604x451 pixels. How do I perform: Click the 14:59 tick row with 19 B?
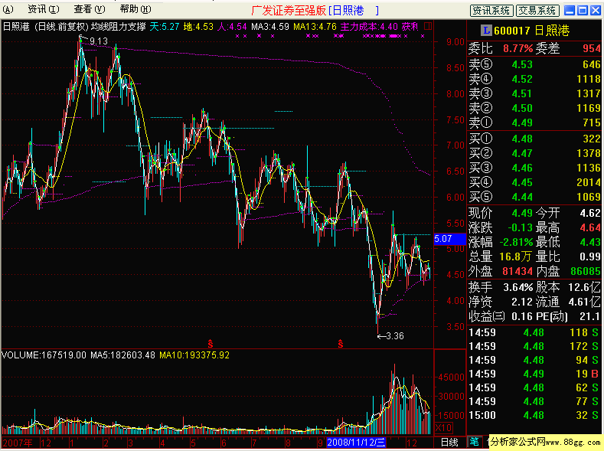tap(534, 374)
